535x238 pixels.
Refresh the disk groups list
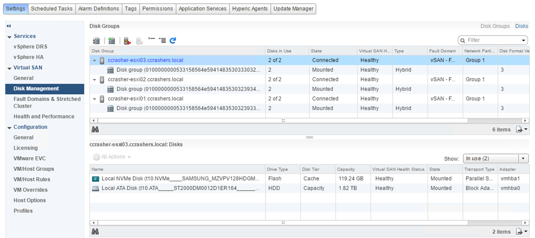(x=173, y=40)
